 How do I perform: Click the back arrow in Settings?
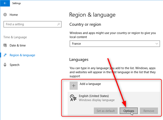click(x=5, y=3)
